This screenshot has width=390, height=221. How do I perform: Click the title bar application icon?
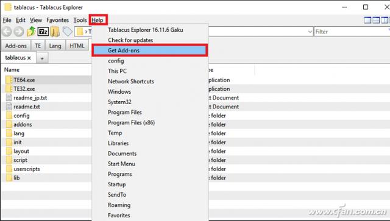pyautogui.click(x=8, y=7)
